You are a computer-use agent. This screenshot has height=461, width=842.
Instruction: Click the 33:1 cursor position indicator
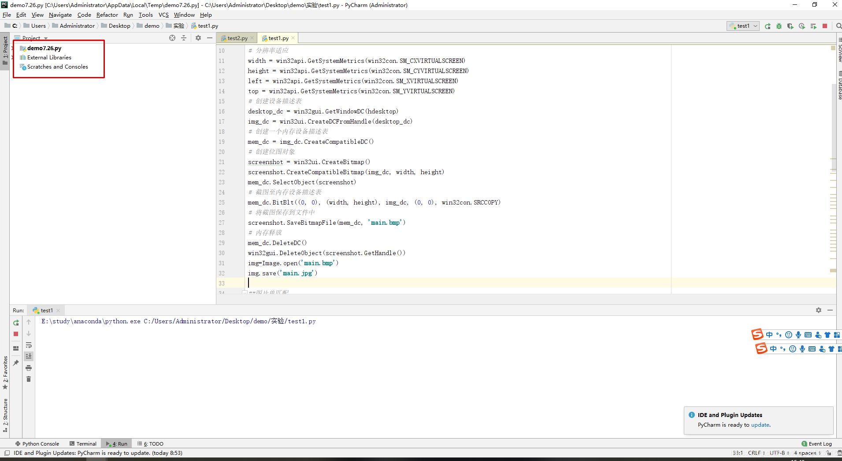point(738,453)
